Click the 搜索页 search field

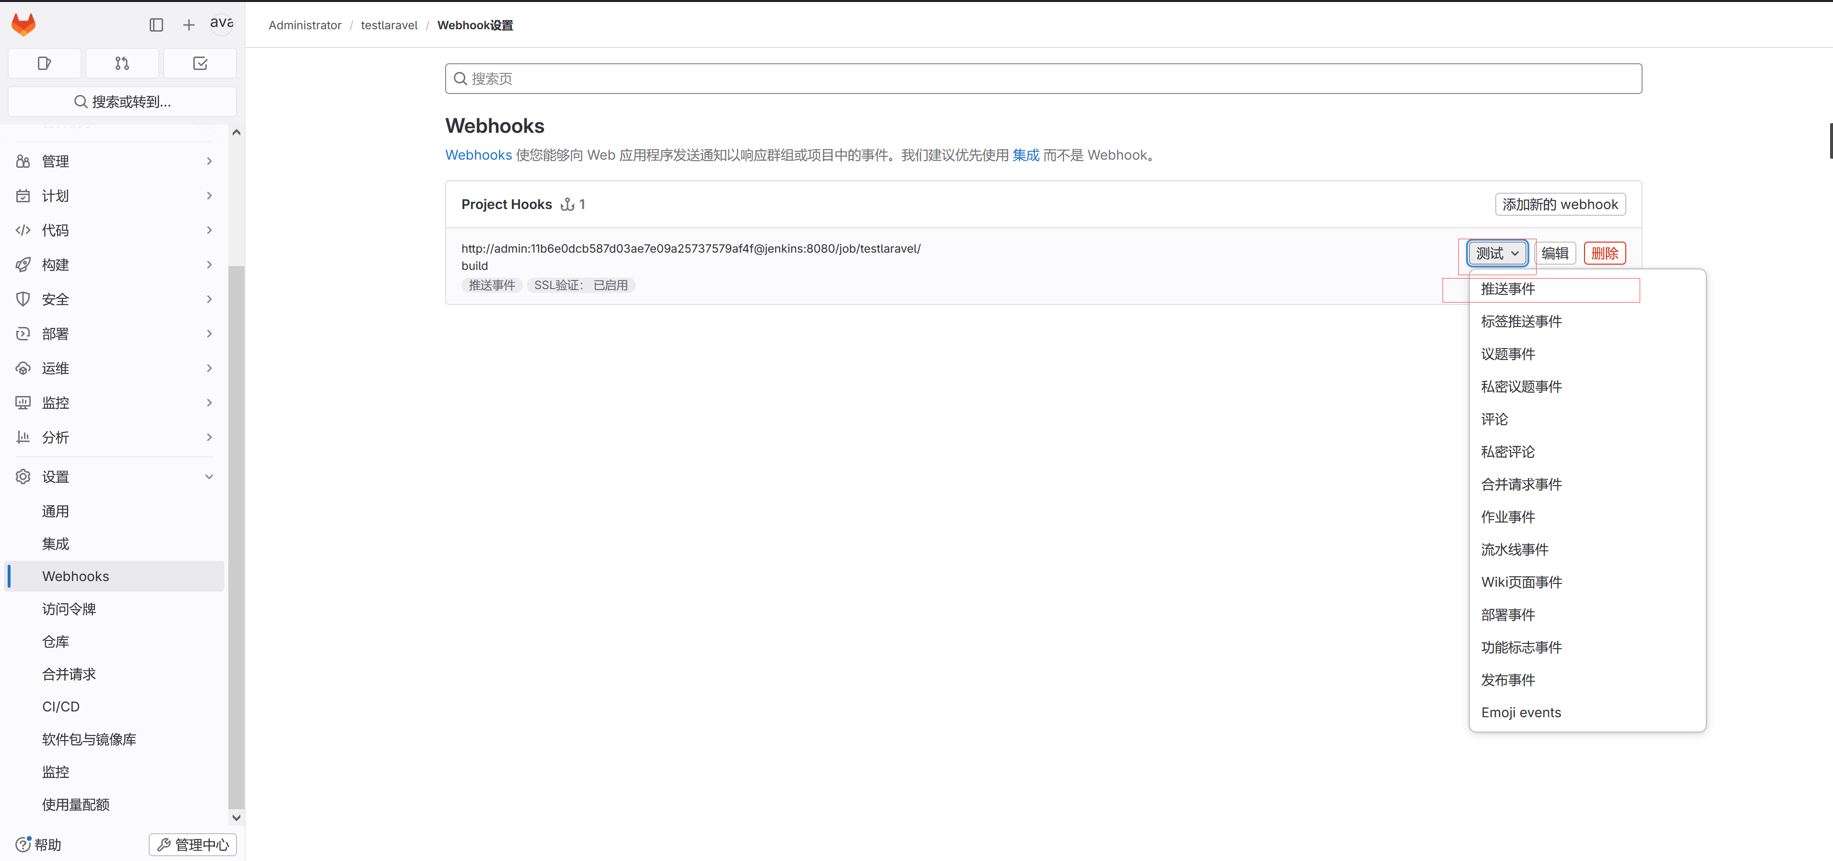(1043, 79)
